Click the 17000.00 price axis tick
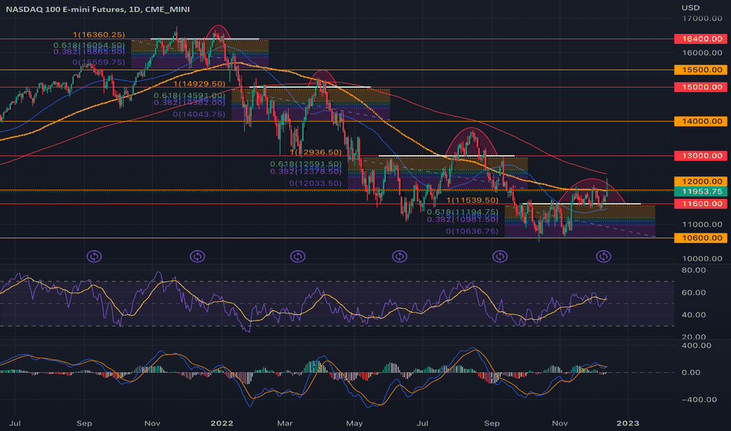 pyautogui.click(x=702, y=19)
